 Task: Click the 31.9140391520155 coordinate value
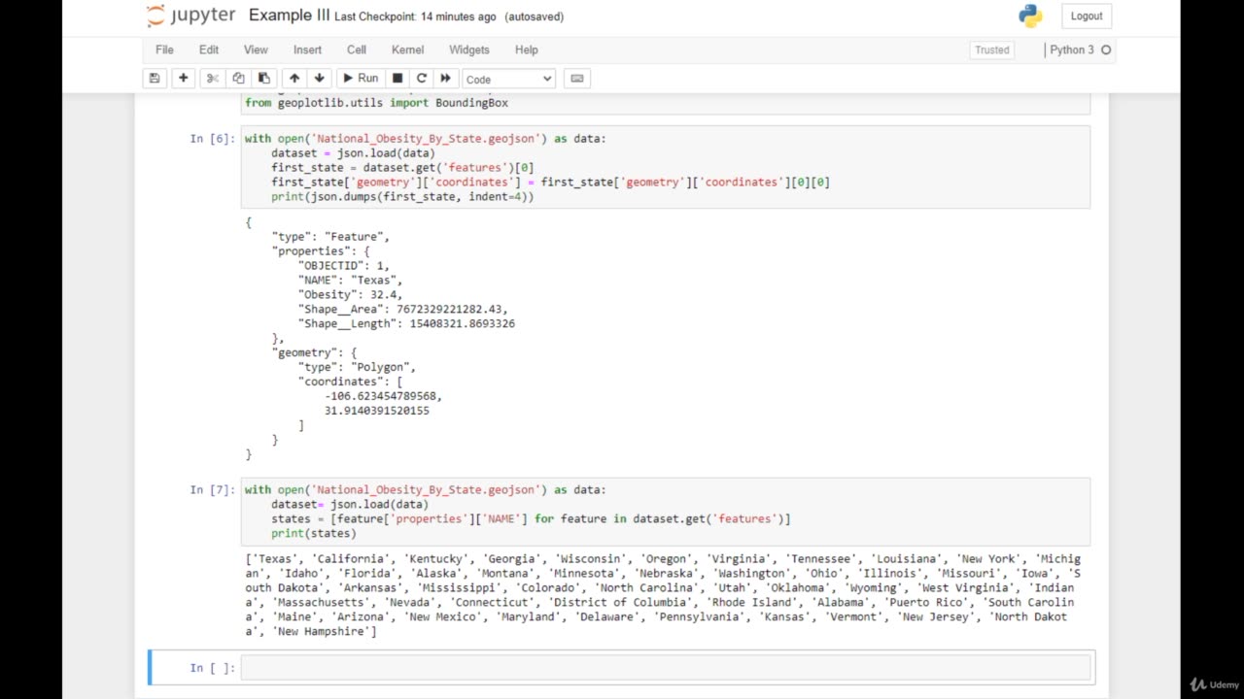pyautogui.click(x=377, y=411)
